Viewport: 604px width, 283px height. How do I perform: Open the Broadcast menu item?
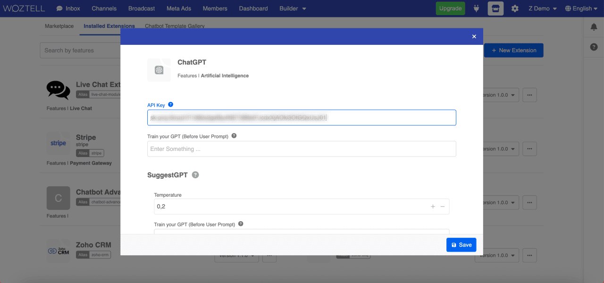[142, 8]
